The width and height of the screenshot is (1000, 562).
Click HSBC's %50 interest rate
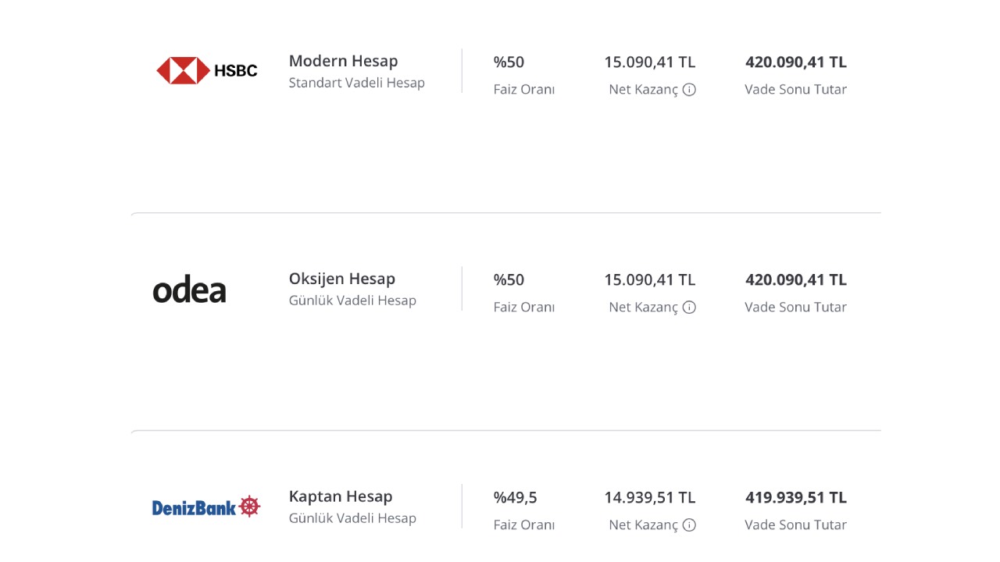tap(509, 62)
